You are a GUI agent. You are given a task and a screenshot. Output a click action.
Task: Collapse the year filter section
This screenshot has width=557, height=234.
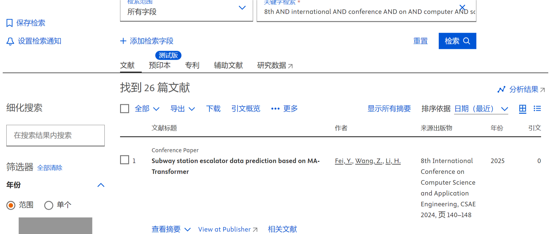[101, 185]
